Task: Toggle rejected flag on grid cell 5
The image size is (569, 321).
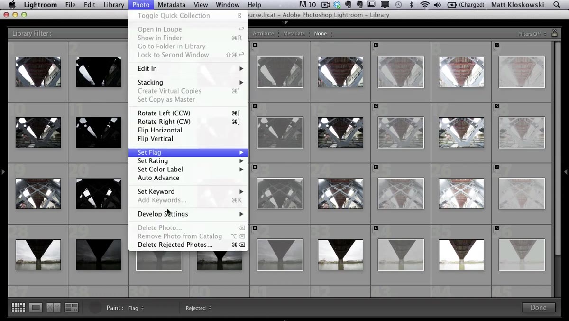Action: (x=255, y=45)
